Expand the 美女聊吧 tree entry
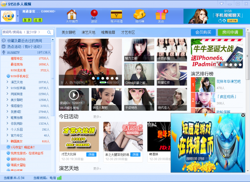 click(x=7, y=100)
